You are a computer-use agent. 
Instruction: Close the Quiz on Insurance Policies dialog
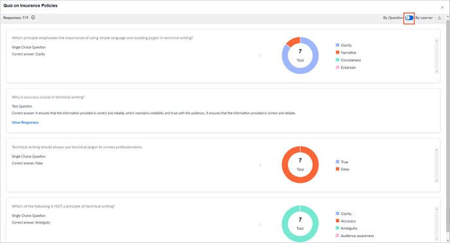coord(442,7)
